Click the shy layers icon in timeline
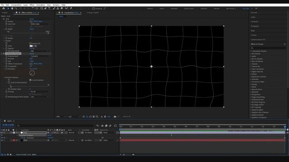 [x=103, y=126]
